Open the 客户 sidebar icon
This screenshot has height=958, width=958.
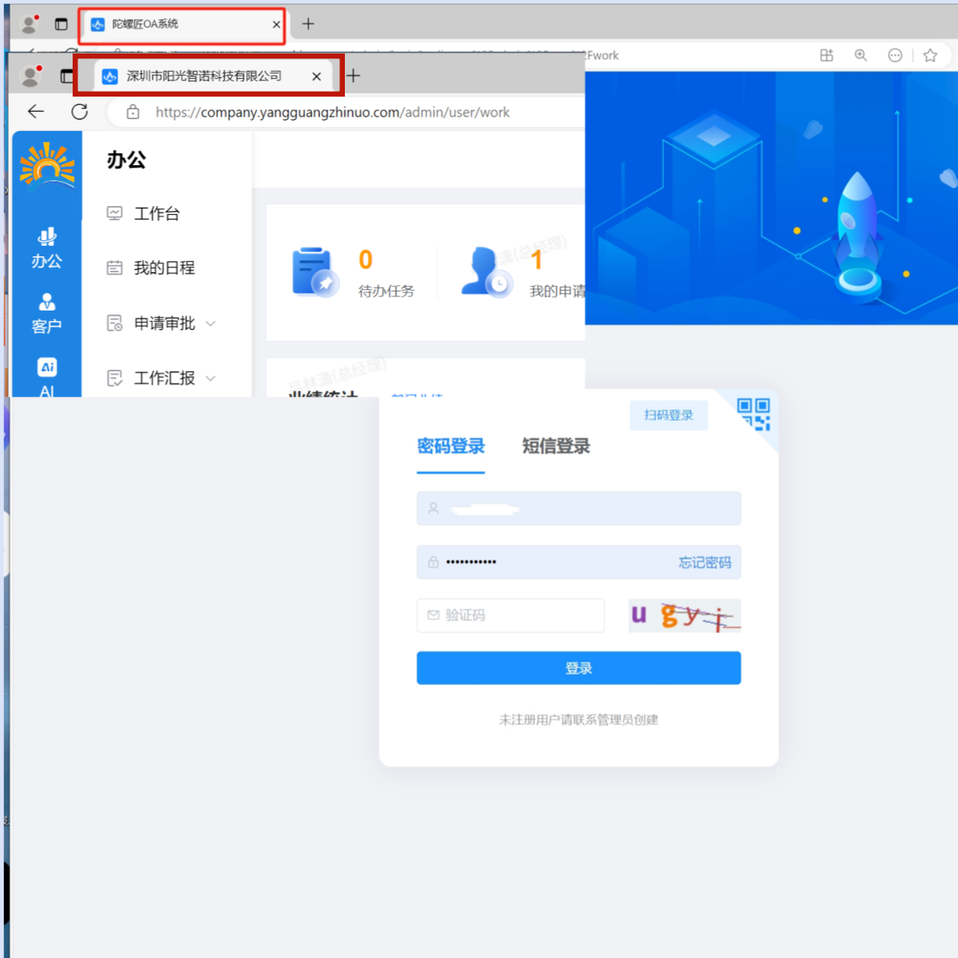point(47,313)
